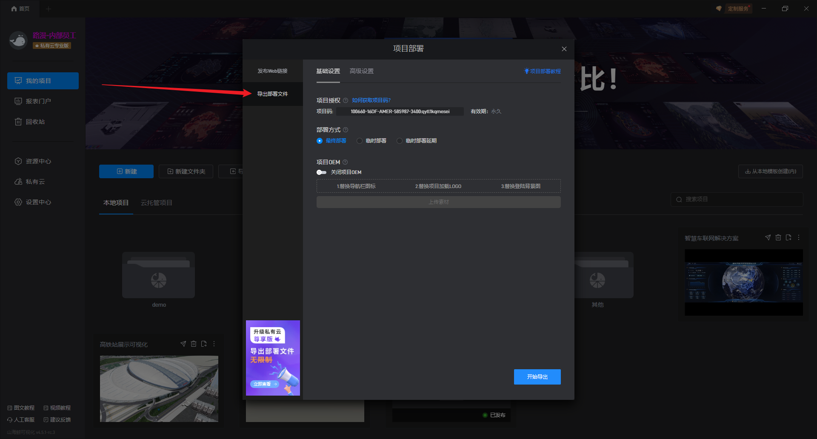Click the user avatar icon
This screenshot has height=439, width=817.
click(18, 40)
